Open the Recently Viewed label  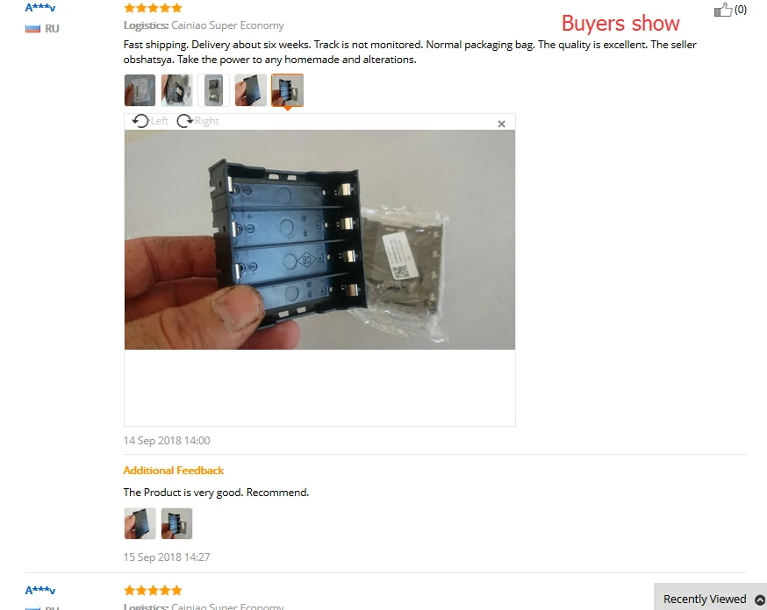click(705, 599)
